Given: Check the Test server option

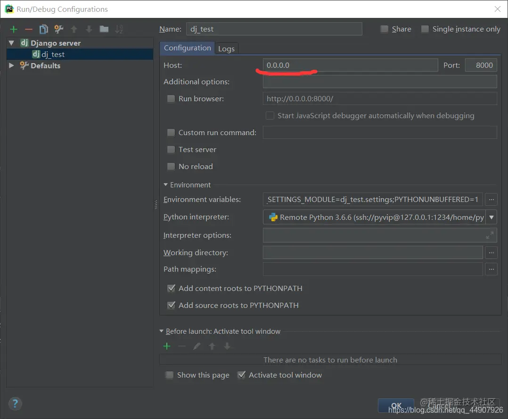Looking at the screenshot, I should (171, 150).
